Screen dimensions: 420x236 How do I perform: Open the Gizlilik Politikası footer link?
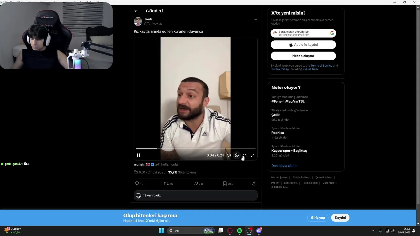[x=301, y=178]
